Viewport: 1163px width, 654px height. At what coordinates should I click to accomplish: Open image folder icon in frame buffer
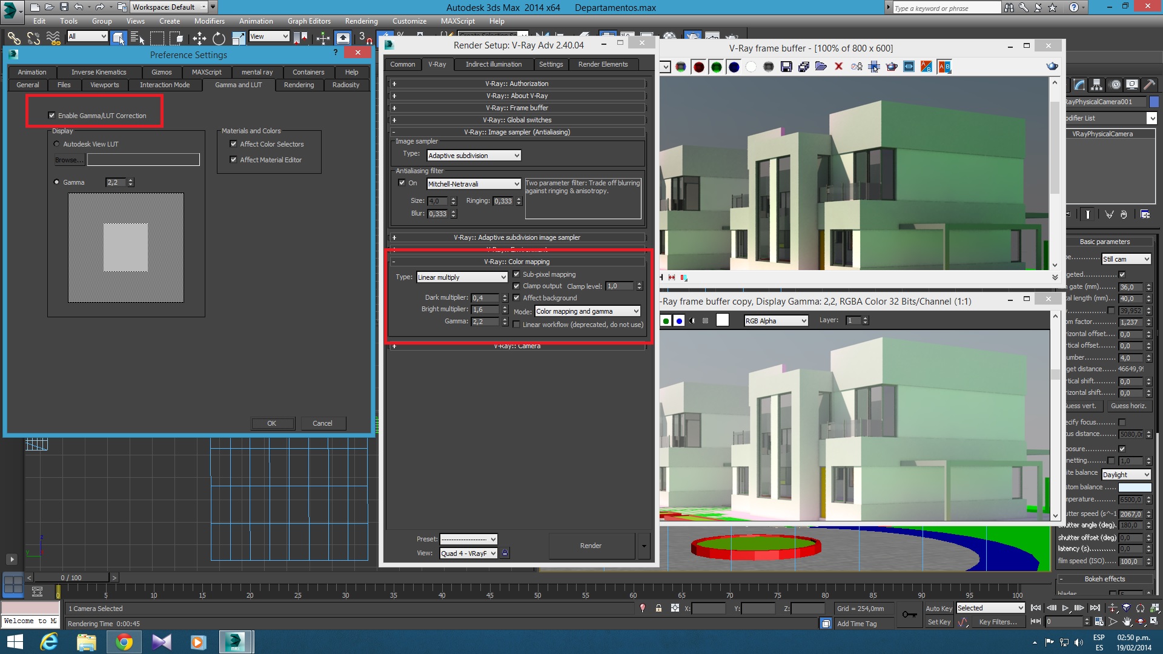pos(821,67)
